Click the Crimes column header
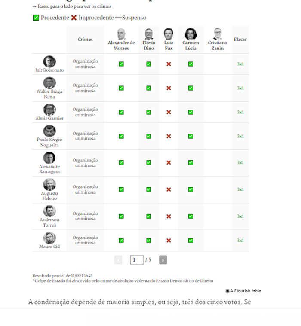Screen dimensions: 301x326 (85, 39)
